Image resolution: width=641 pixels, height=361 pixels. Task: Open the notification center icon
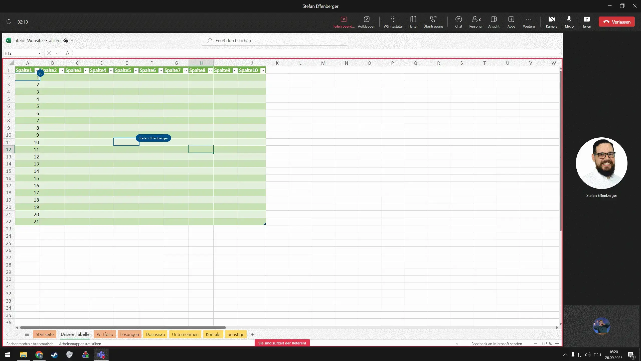(x=631, y=355)
